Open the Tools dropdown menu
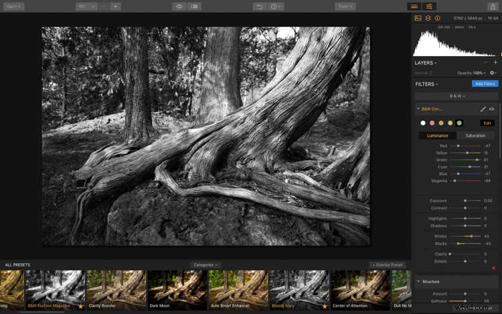Image resolution: width=502 pixels, height=314 pixels. tap(345, 7)
